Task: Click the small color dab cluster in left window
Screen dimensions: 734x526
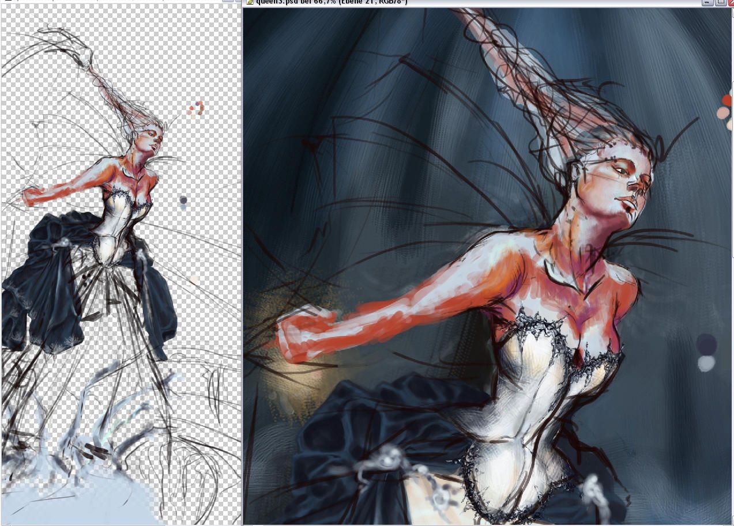Action: pos(196,108)
